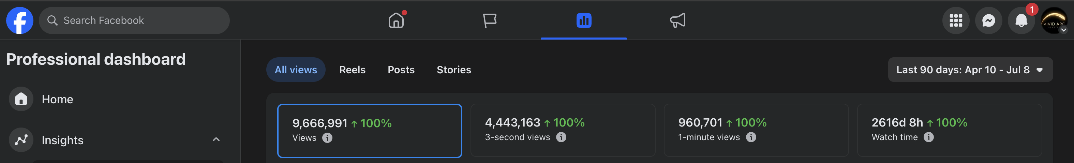Screen dimensions: 1074x163
Task: Click the info icon beside 3-second views
Action: click(x=561, y=137)
